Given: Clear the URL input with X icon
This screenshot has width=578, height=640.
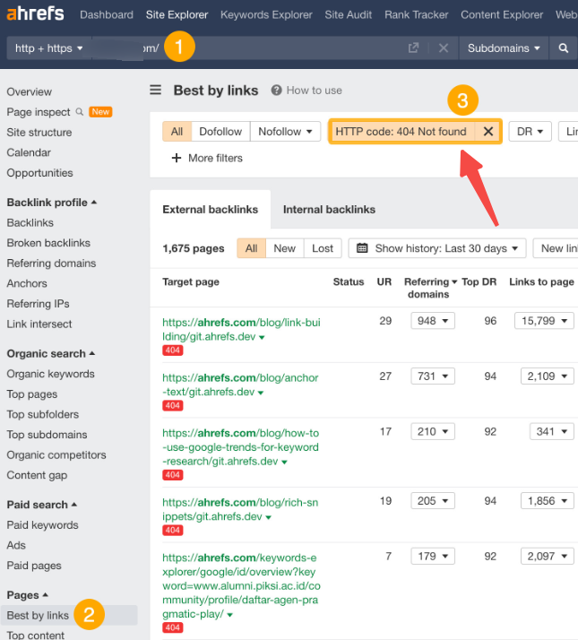Looking at the screenshot, I should tap(443, 48).
